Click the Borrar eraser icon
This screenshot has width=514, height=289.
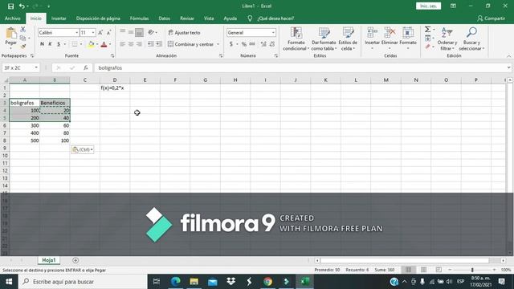tap(427, 47)
